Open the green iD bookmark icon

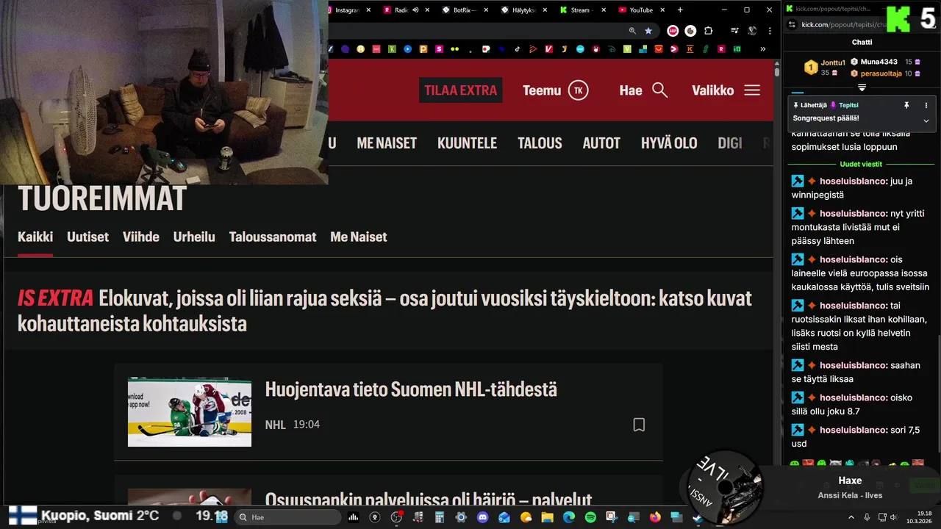pyautogui.click(x=737, y=49)
